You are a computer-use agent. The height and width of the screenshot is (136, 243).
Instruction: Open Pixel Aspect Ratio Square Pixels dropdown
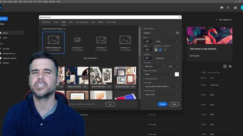[161, 94]
